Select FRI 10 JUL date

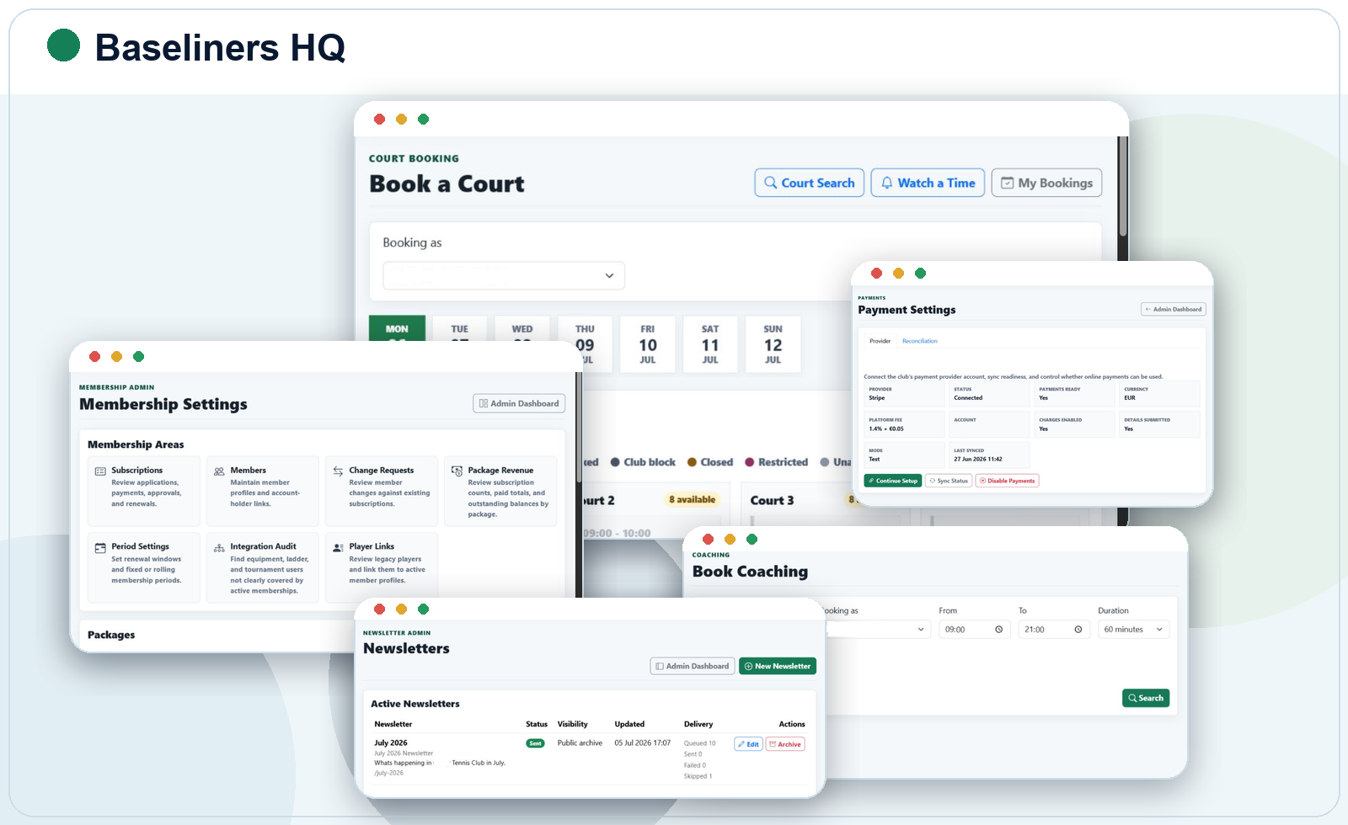pyautogui.click(x=647, y=344)
